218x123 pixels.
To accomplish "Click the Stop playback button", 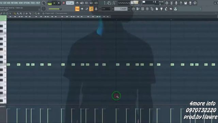I will click(x=59, y=3).
